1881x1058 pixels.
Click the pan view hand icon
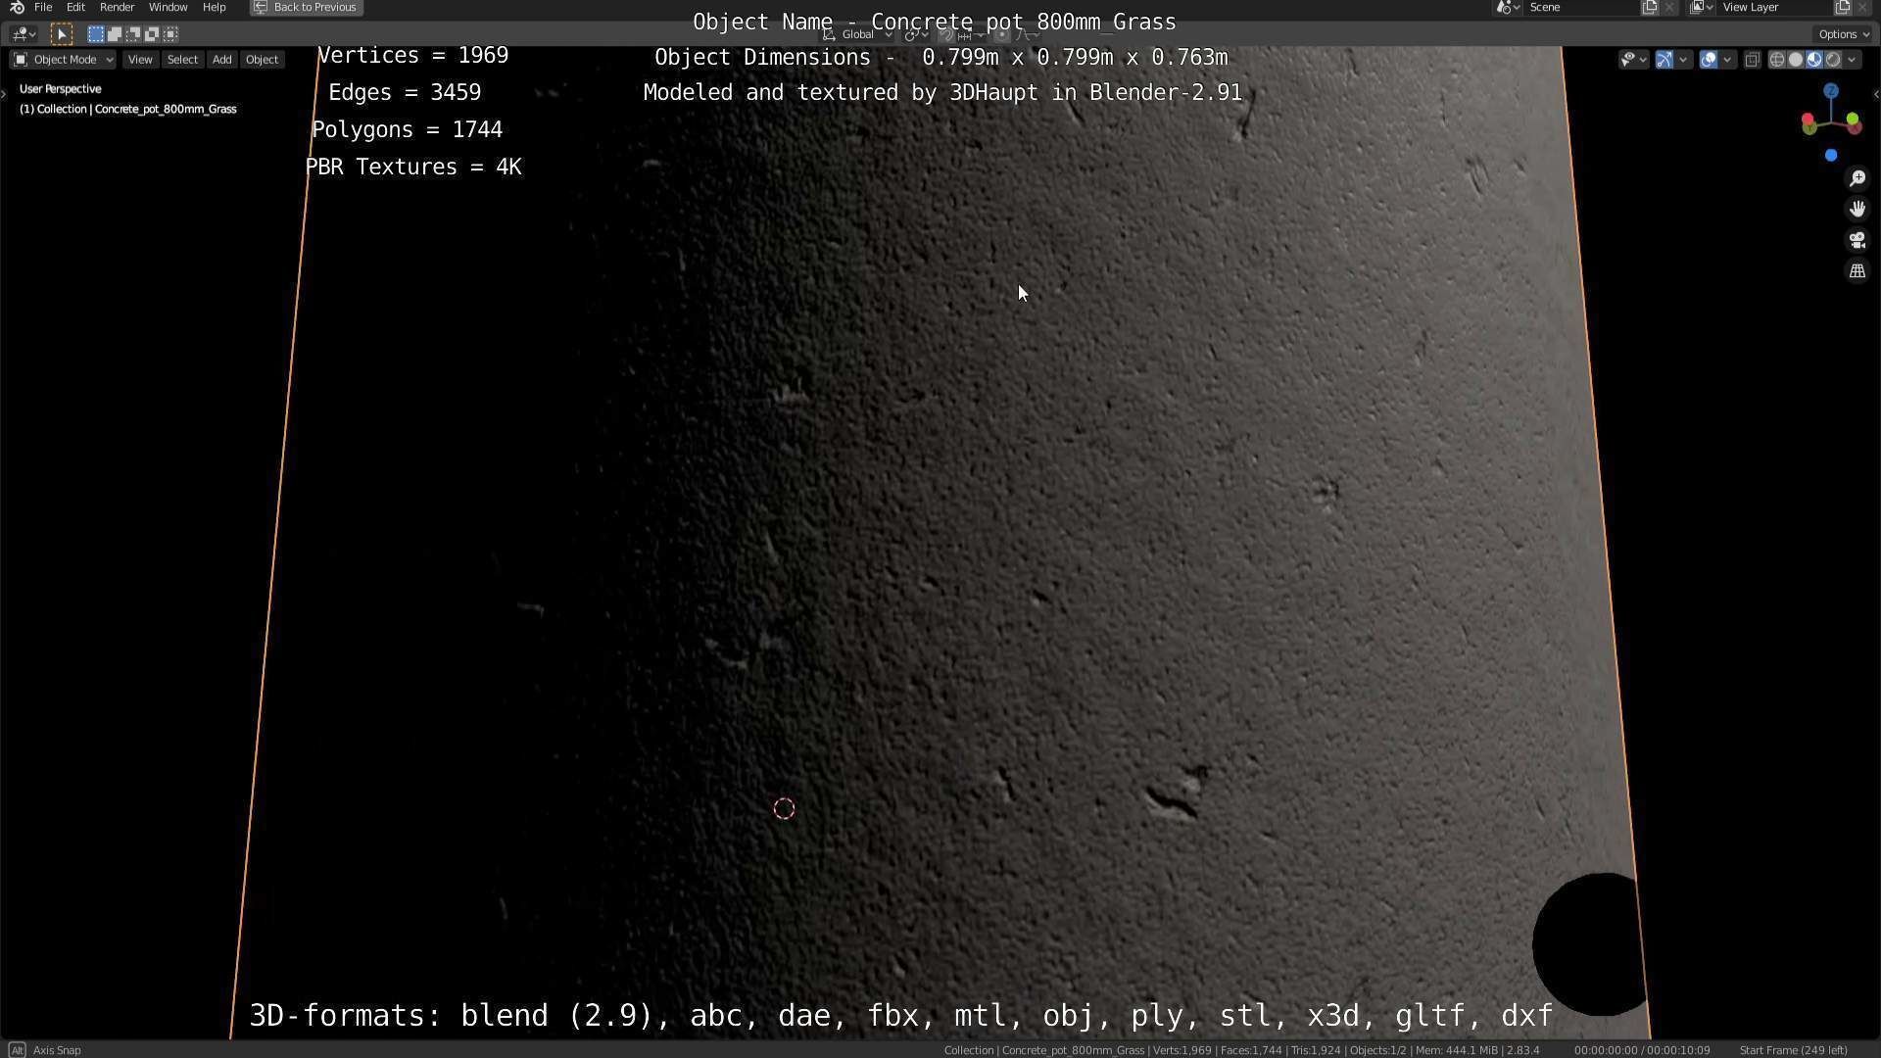[x=1857, y=209]
